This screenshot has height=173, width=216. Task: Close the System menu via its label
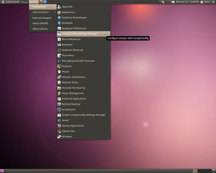tap(34, 2)
